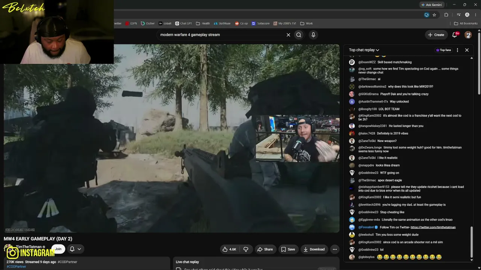This screenshot has width=481, height=270.
Task: Expand the Top chat replay dropdown
Action: 364,50
